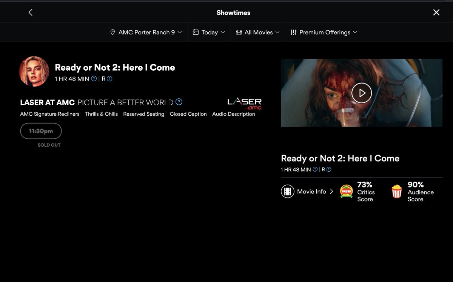The image size is (453, 282).
Task: Open the Today date dropdown
Action: 209,33
